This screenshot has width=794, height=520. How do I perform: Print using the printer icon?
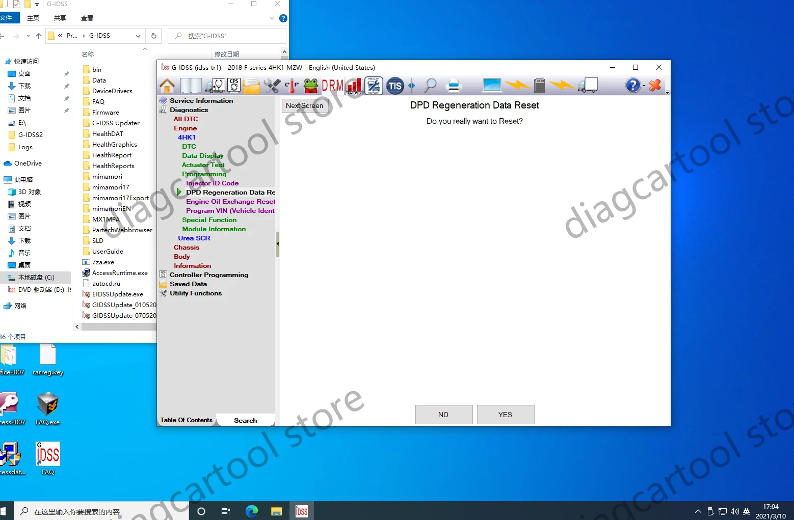(x=454, y=86)
